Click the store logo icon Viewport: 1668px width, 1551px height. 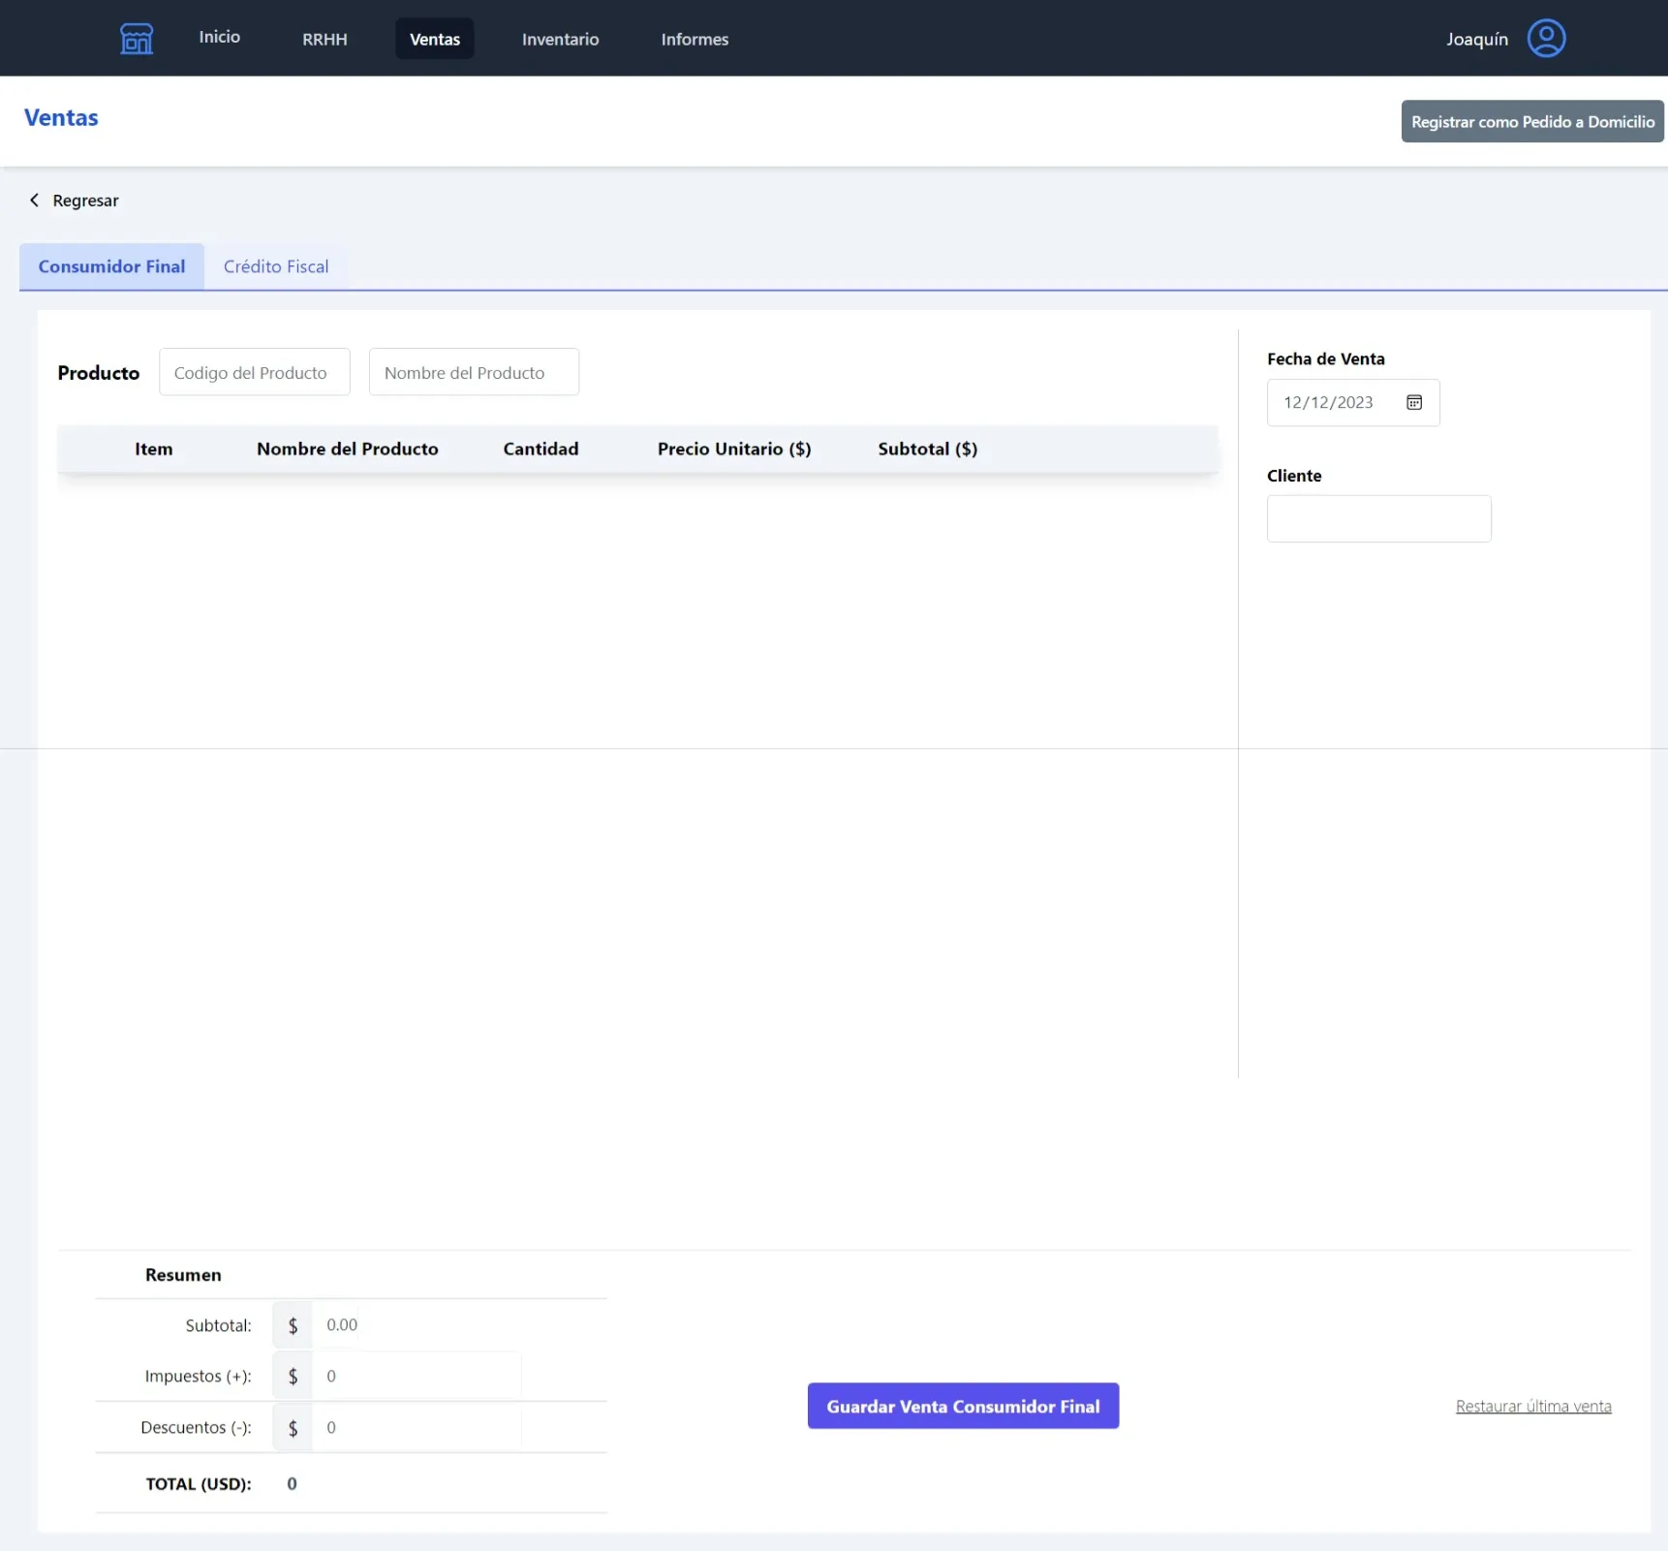(137, 39)
